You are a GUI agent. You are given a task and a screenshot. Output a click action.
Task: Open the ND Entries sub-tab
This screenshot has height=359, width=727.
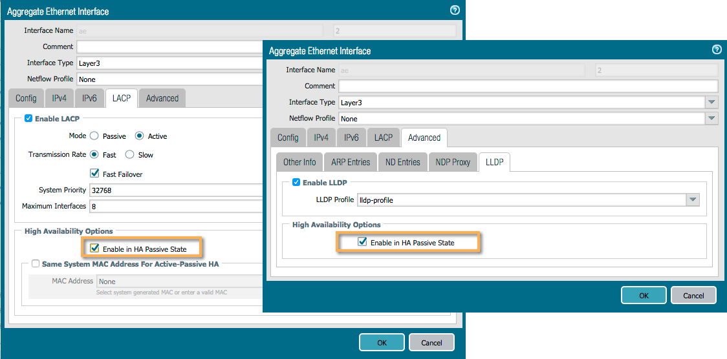point(402,162)
